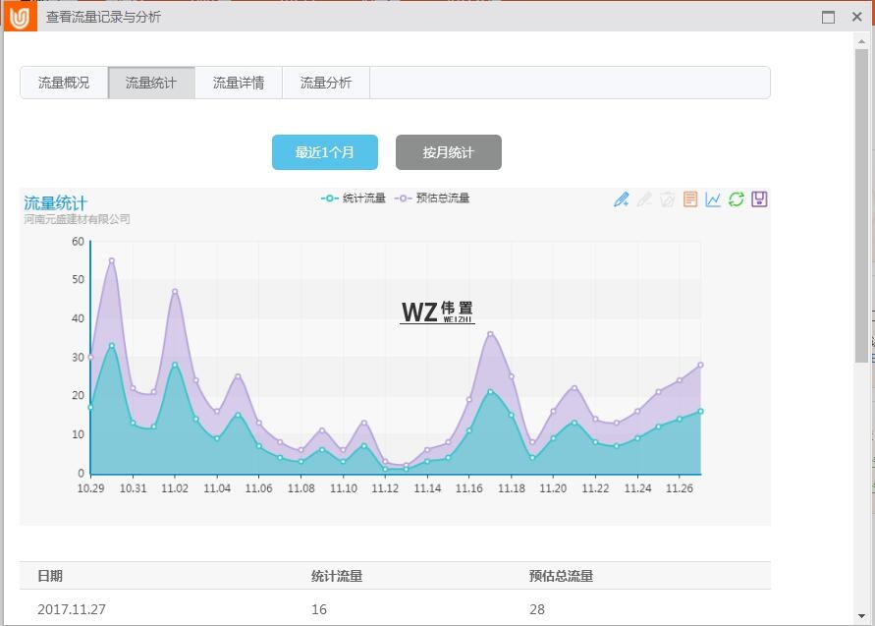Click the orange app logo in title bar

[x=19, y=17]
